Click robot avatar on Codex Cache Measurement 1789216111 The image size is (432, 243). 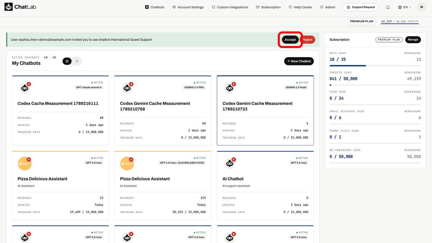coord(24,88)
